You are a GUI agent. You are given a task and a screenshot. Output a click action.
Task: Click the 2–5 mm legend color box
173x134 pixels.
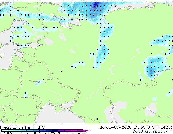click(23, 130)
